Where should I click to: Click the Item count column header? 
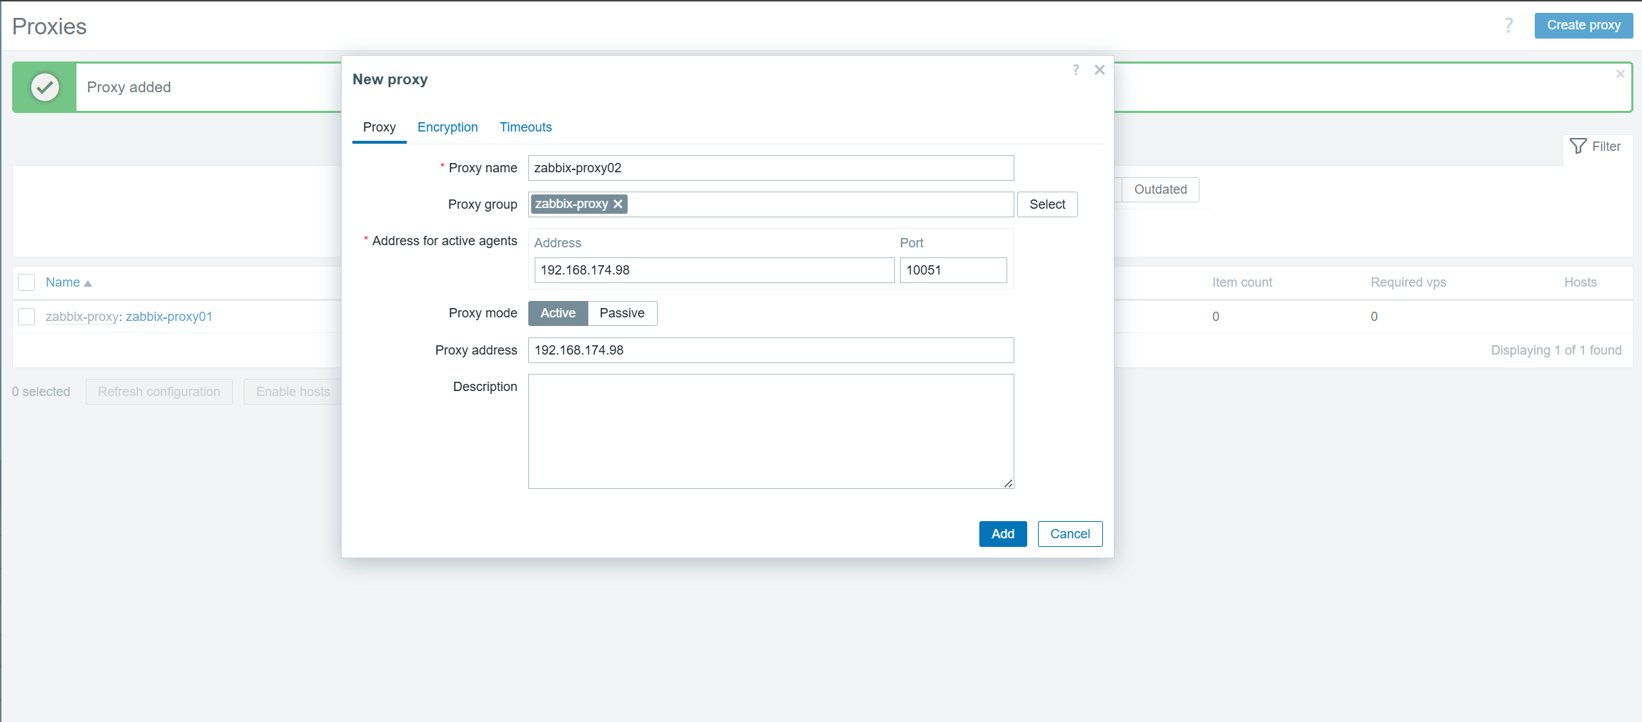(x=1242, y=282)
